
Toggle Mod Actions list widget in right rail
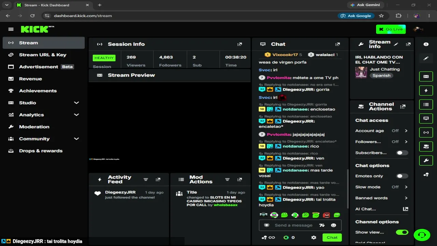click(426, 105)
